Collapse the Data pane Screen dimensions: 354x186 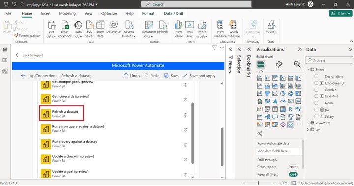350,49
